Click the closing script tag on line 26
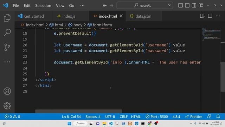Image resolution: width=225 pixels, height=127 pixels. tap(46, 80)
